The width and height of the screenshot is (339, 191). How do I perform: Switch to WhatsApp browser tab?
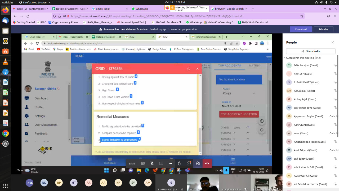(142, 9)
